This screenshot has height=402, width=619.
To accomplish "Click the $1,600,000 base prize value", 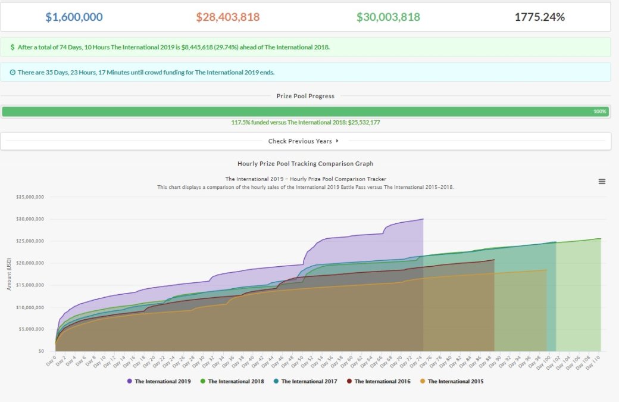I will (74, 17).
